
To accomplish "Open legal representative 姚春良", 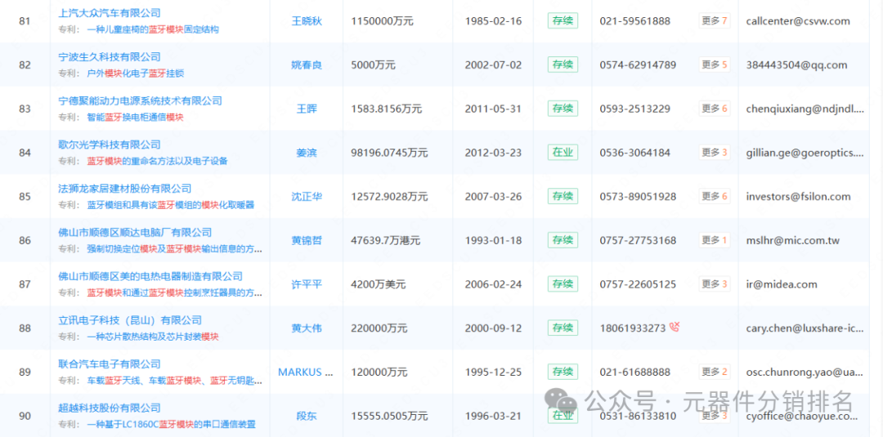I will [307, 65].
